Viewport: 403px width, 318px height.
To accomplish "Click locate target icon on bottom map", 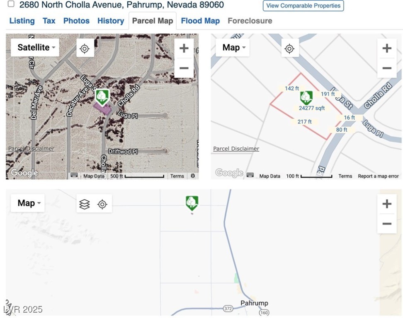I will pyautogui.click(x=102, y=204).
